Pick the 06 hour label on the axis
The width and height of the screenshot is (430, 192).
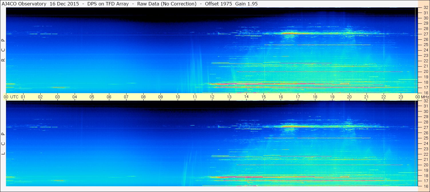[109, 97]
